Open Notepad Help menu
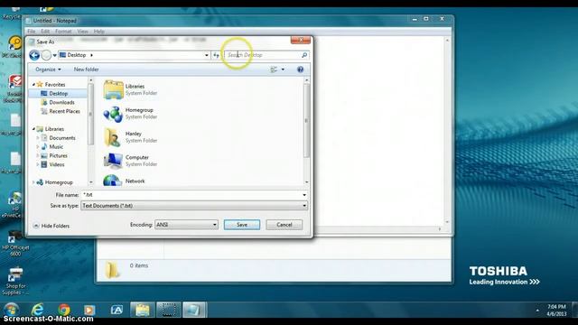 click(98, 32)
